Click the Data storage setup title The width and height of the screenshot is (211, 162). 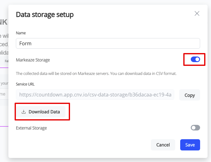pos(45,15)
